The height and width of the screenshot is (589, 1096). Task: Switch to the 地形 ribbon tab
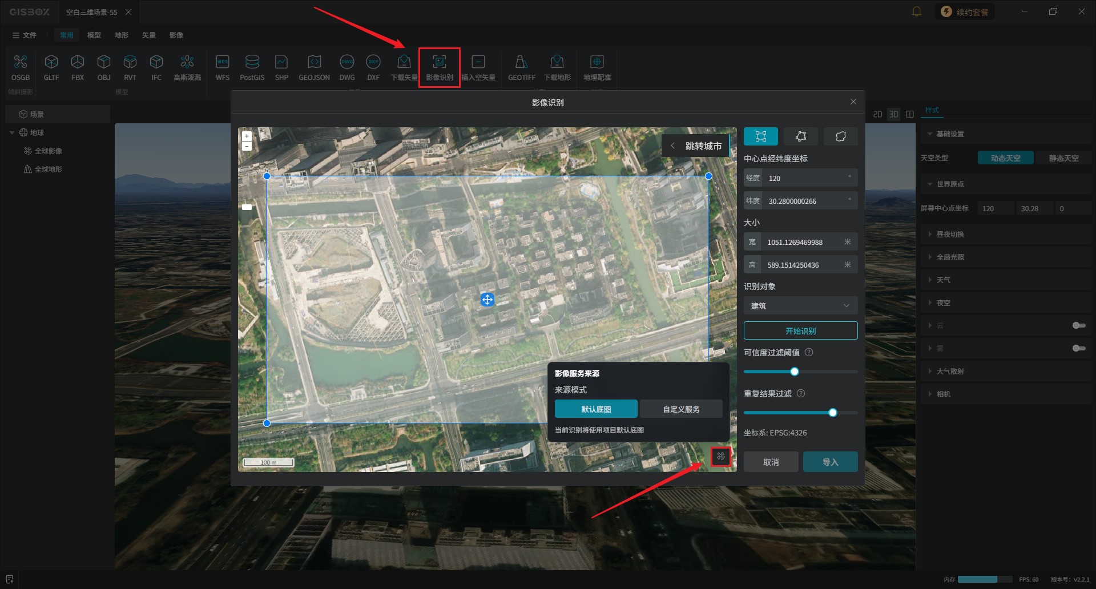click(122, 35)
